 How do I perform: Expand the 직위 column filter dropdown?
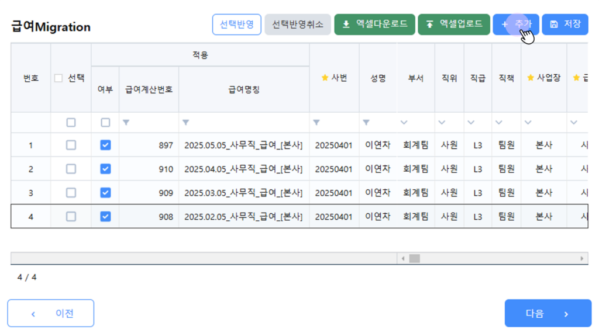click(442, 123)
